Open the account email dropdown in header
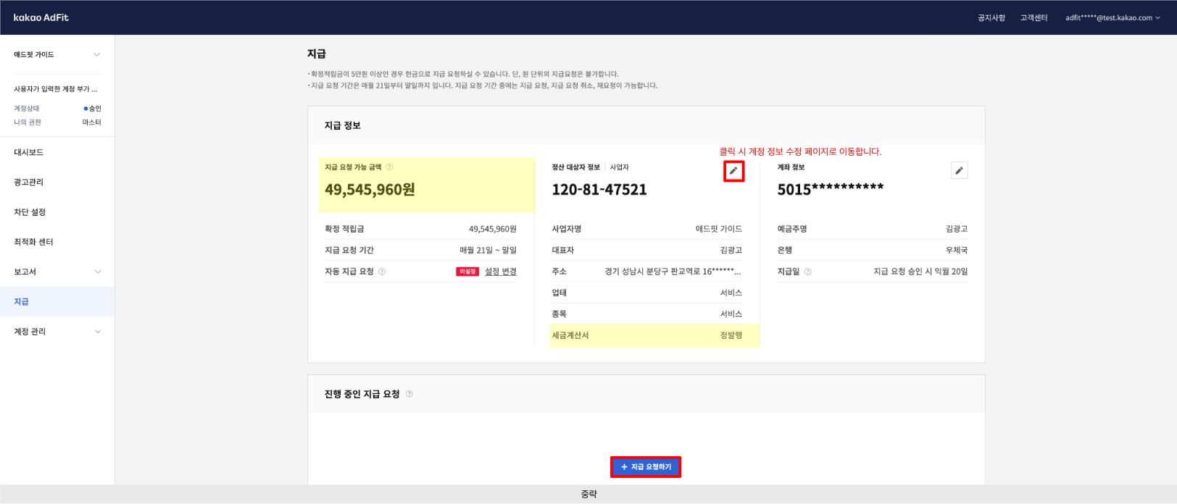Screen dimensions: 1177x504 (x=1112, y=18)
